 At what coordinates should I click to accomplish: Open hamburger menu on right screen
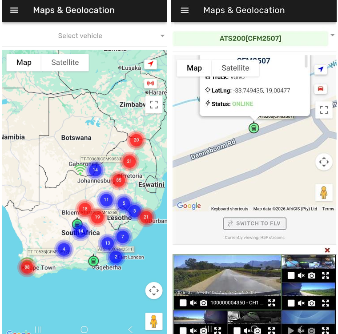[185, 10]
